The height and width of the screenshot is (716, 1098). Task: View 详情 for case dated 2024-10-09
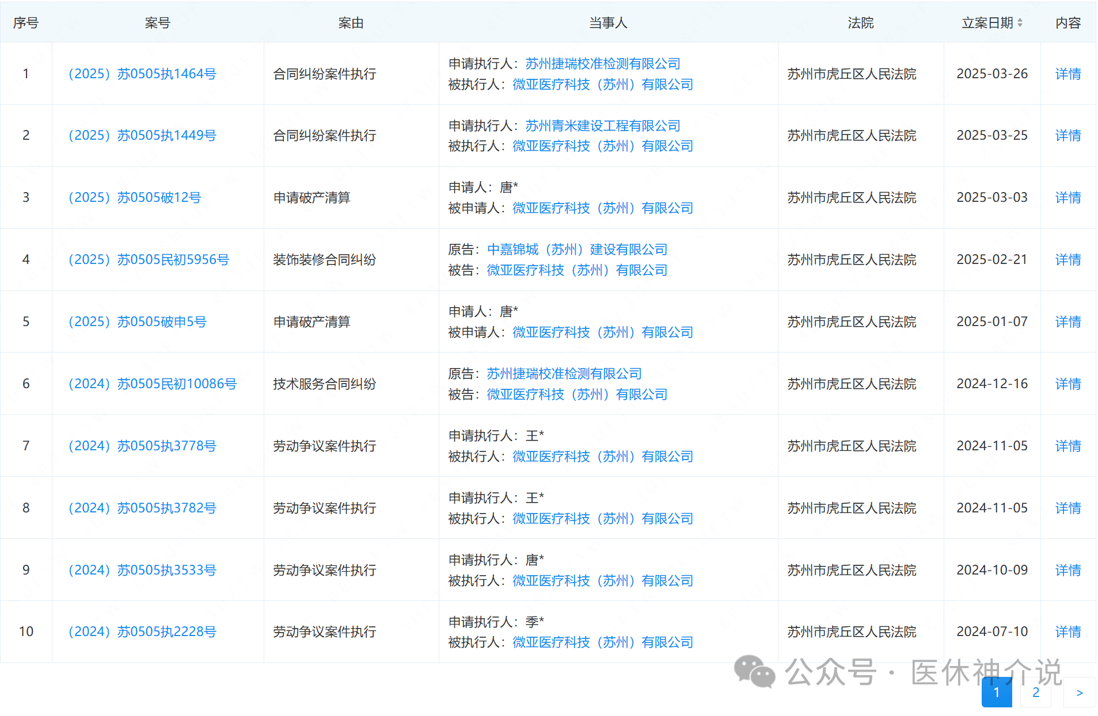(1068, 570)
